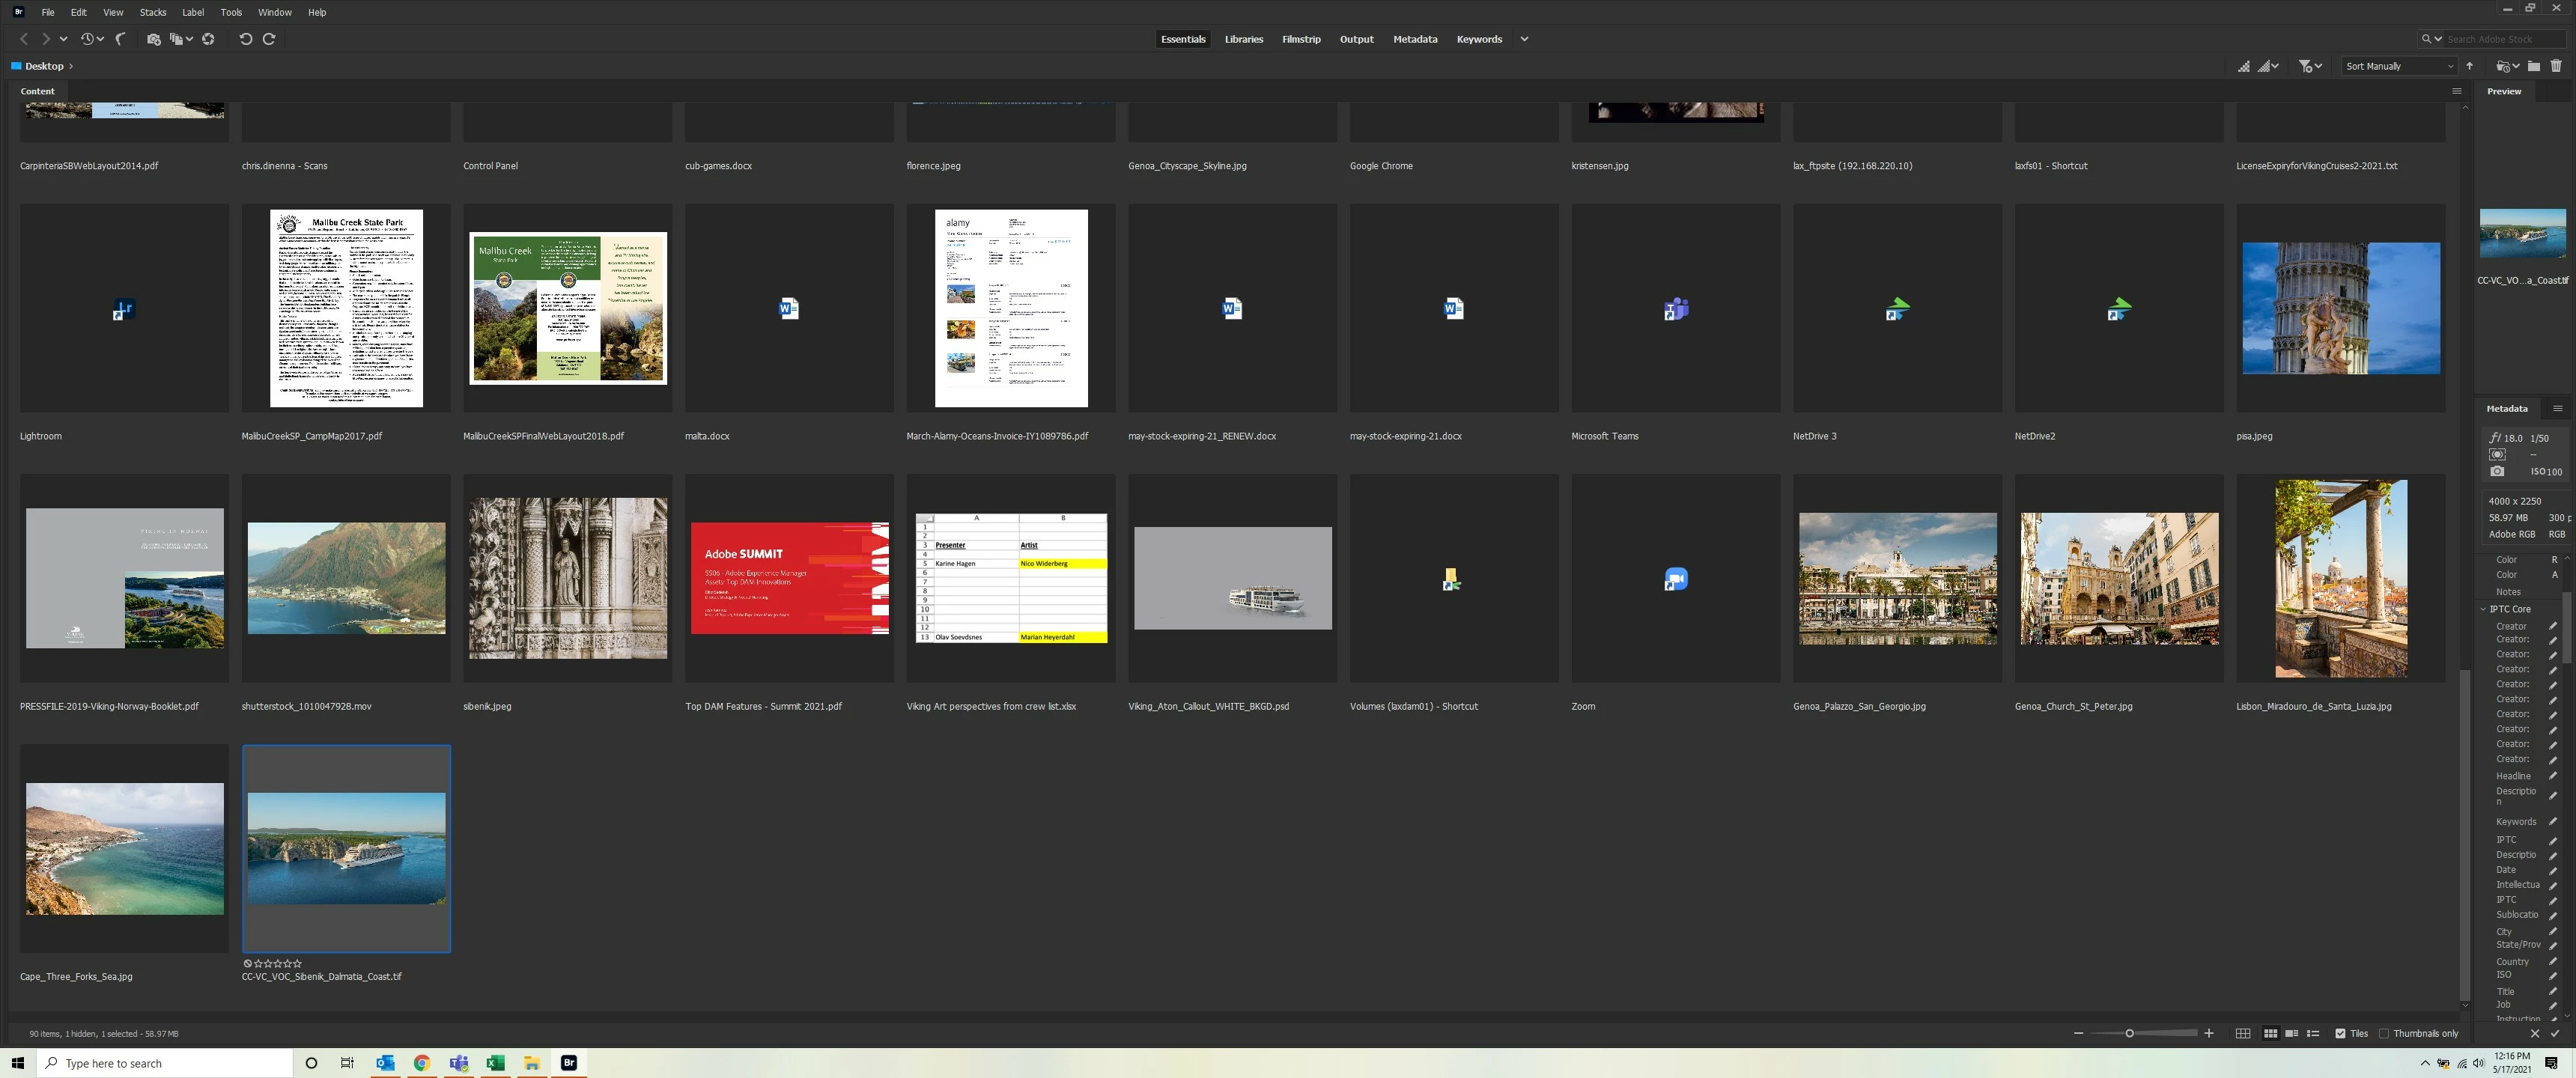Click Lock thumbnail grid icon
The image size is (2576, 1078).
point(2243,1033)
